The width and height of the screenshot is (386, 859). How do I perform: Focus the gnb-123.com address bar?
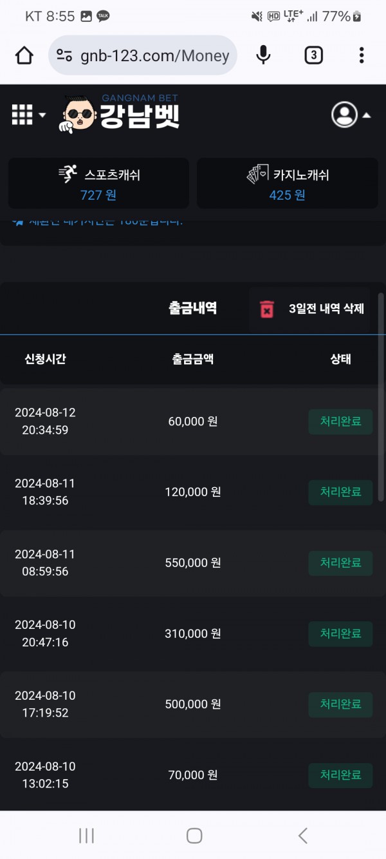[x=154, y=56]
